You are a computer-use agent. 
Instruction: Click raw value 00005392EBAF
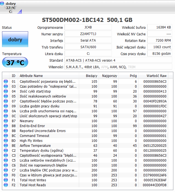(155, 180)
